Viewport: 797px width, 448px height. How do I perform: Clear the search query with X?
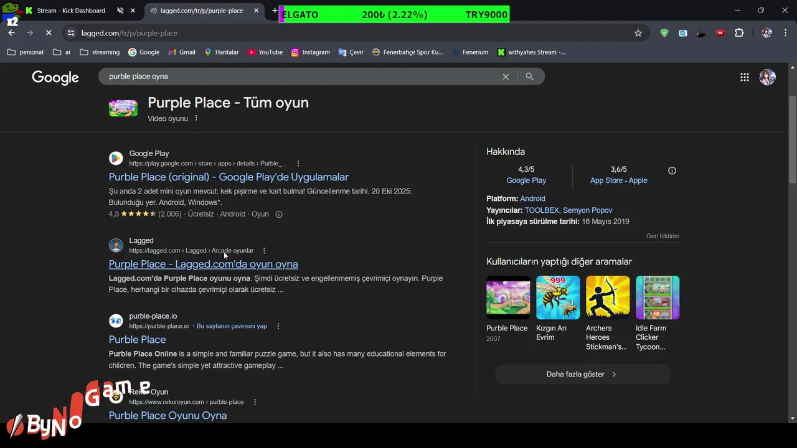[506, 77]
